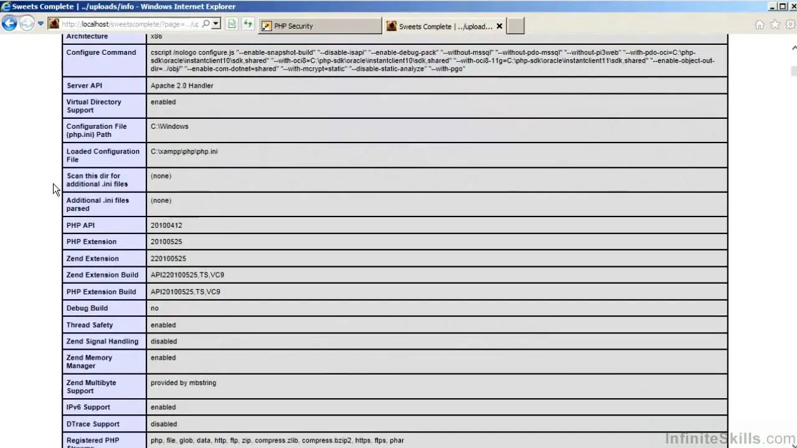The image size is (797, 448).
Task: Toggle the Compatibility View icon
Action: [x=232, y=24]
